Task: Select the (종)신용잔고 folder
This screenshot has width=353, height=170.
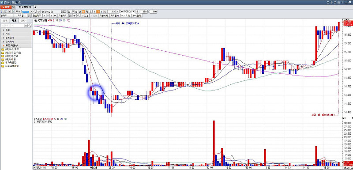Action: pos(10,56)
